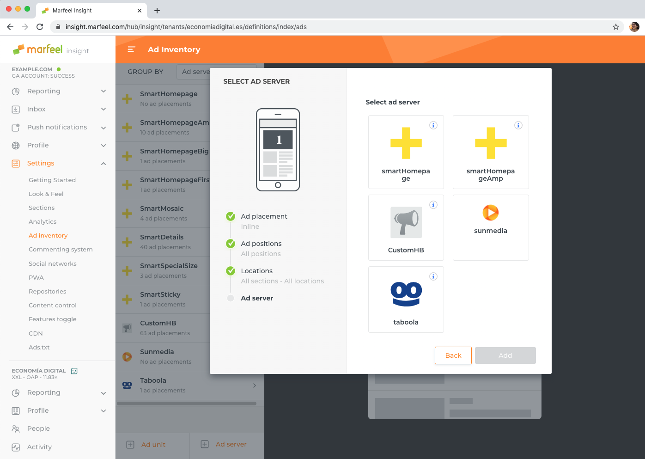
Task: Click the Ad positions step checkmark
Action: pyautogui.click(x=231, y=244)
